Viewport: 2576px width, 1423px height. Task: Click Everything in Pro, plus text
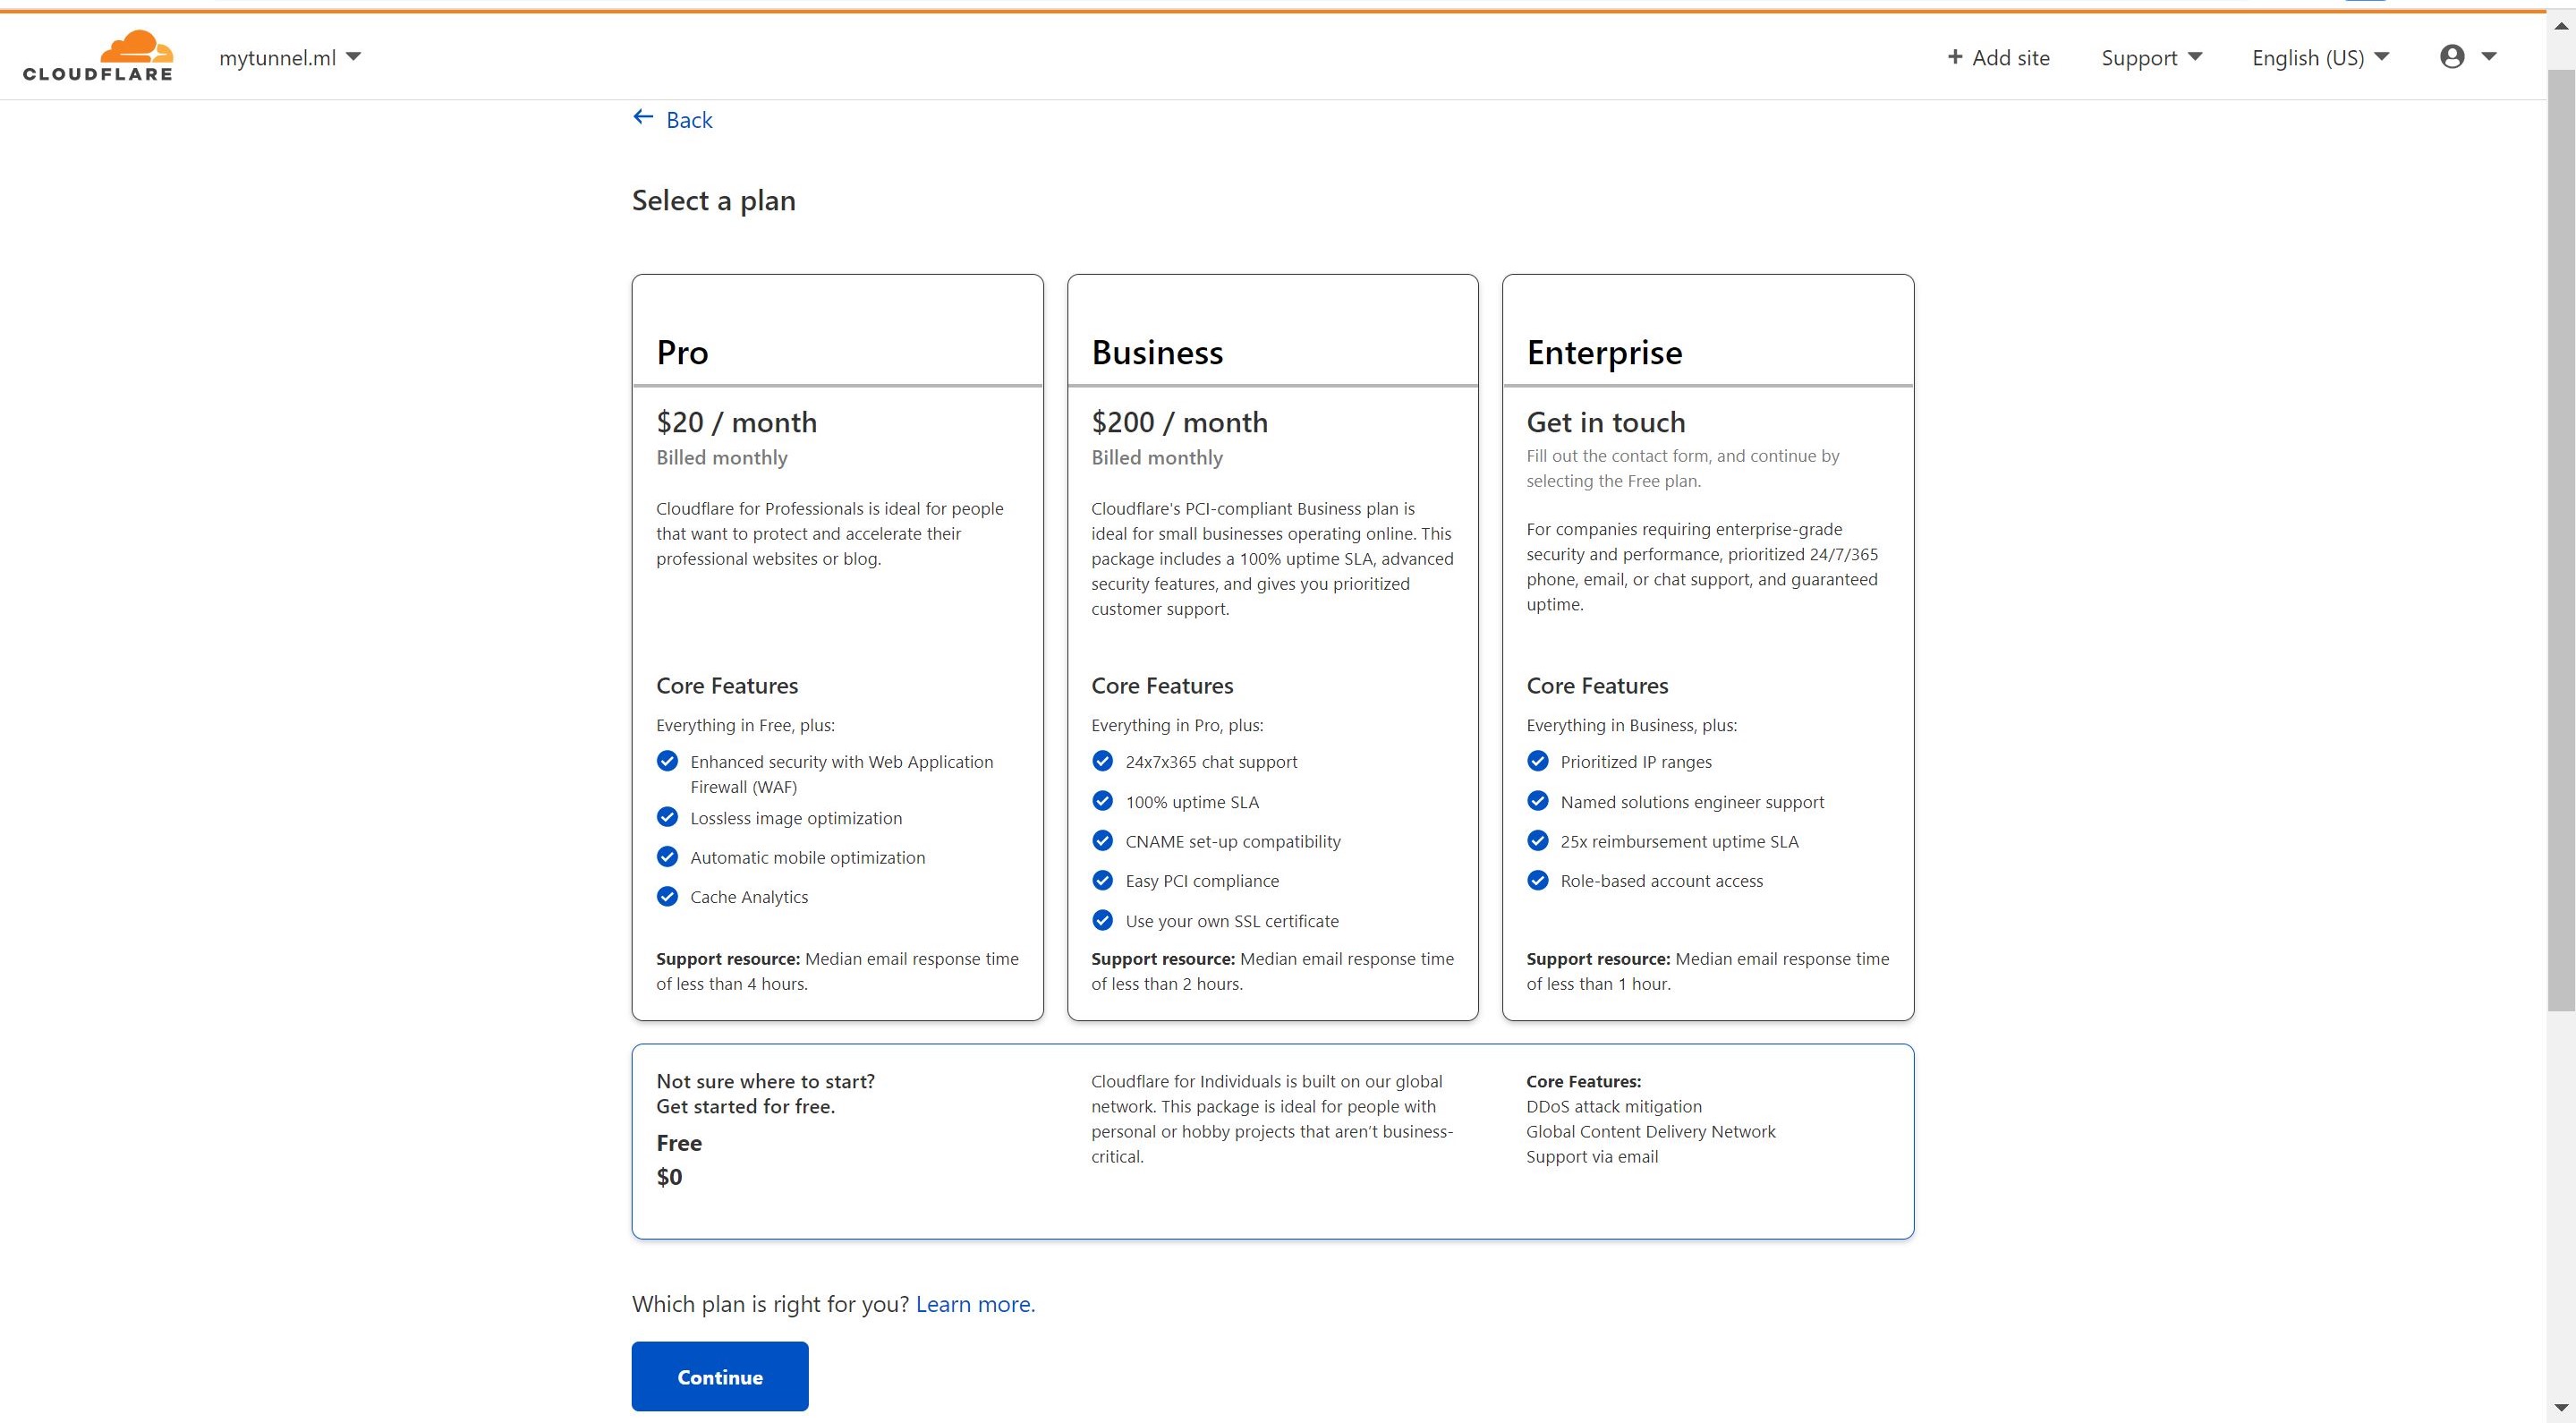[x=1177, y=725]
